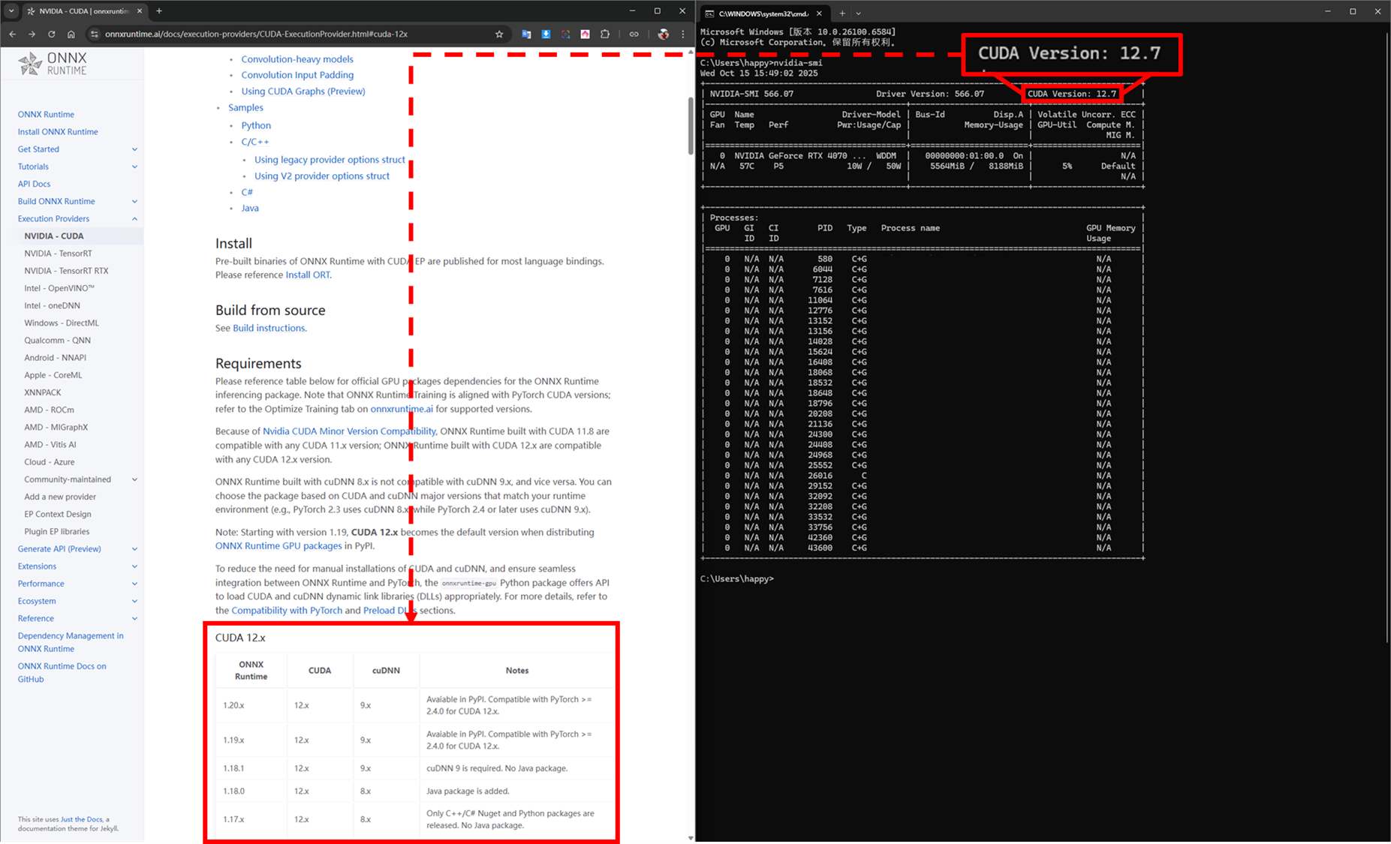
Task: Open Nvidia CUDA Minor Version Compatibility link
Action: pyautogui.click(x=349, y=431)
